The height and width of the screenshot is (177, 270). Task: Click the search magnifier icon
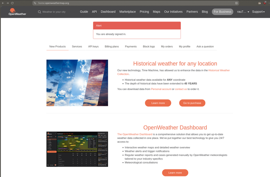click(40, 12)
